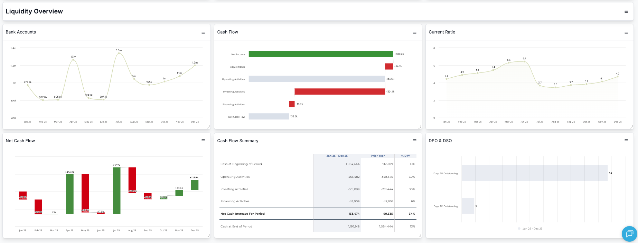Click the 1.3m Jul 25 data point
Screen dimensions: 638x243
pyautogui.click(x=119, y=54)
